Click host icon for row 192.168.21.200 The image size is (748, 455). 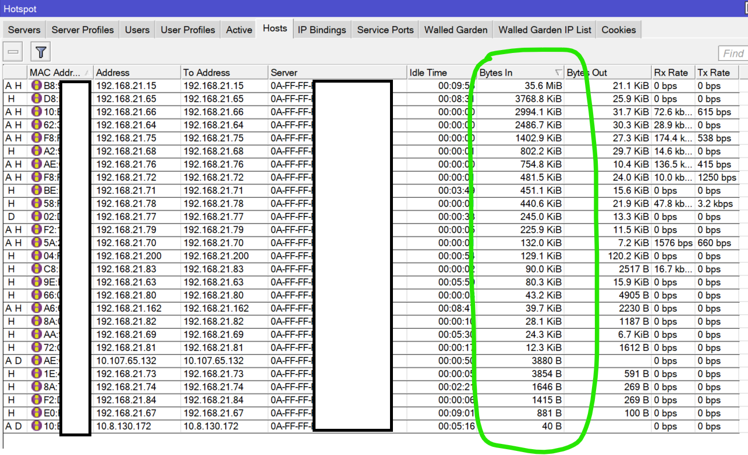pos(36,256)
